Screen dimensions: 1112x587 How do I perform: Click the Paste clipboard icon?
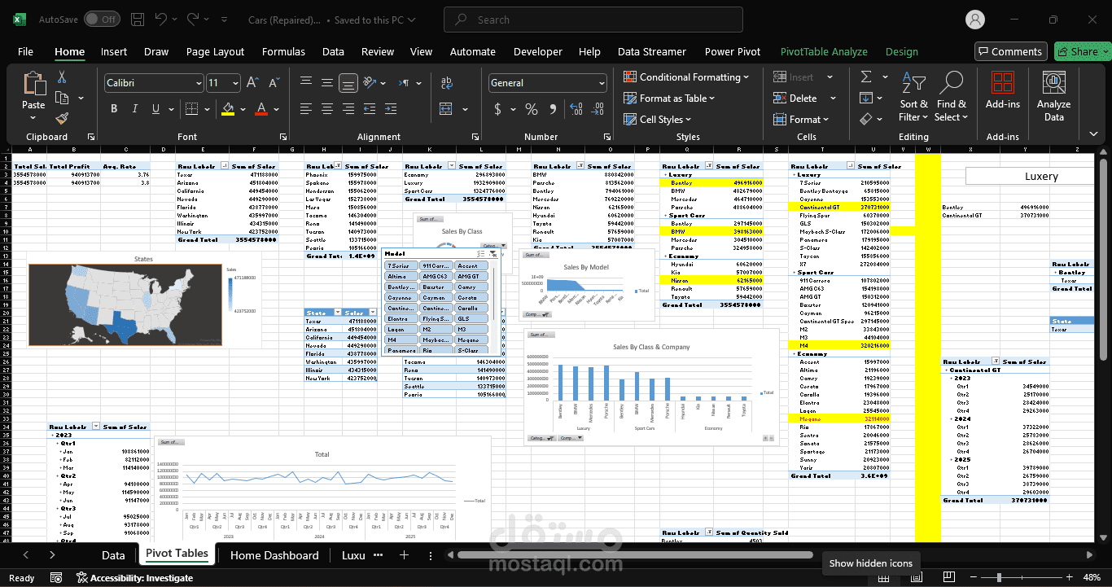coord(33,84)
